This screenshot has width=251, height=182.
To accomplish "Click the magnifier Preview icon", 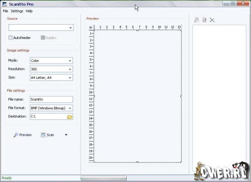I will click(x=16, y=135).
